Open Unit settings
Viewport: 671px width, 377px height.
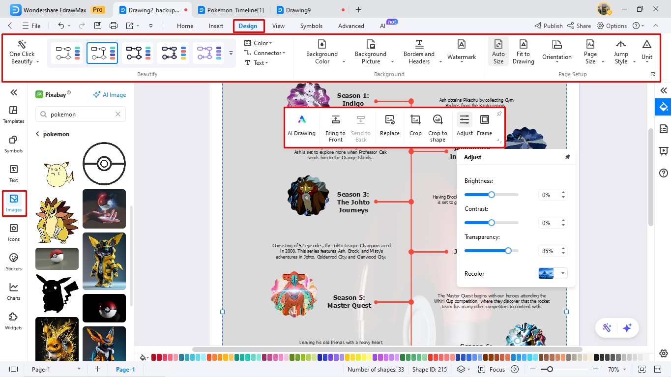(x=647, y=51)
